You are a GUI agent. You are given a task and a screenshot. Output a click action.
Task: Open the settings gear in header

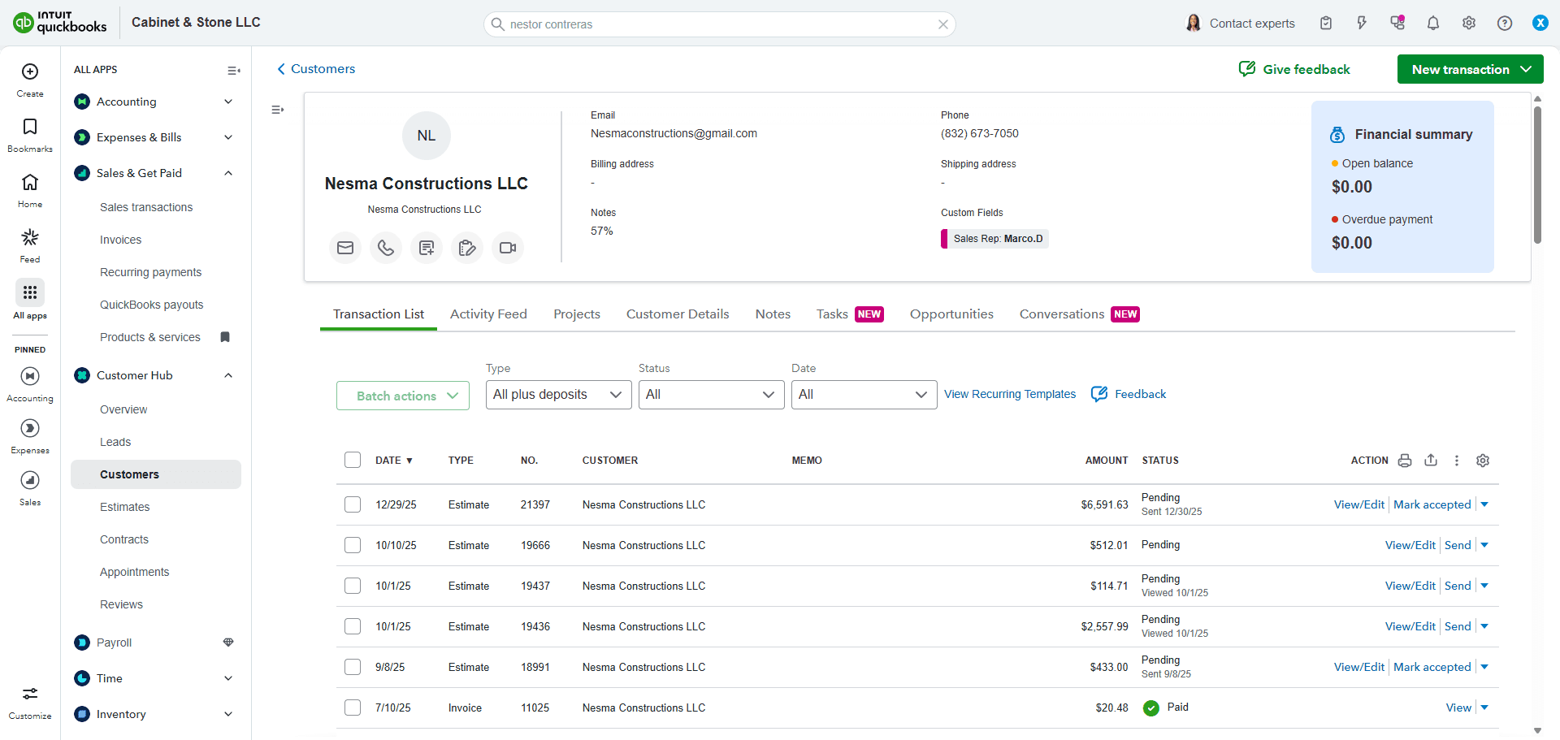pos(1469,24)
